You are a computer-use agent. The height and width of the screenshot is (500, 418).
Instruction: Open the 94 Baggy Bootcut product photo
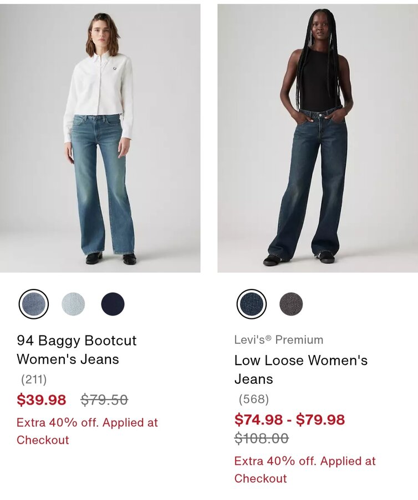pyautogui.click(x=100, y=138)
